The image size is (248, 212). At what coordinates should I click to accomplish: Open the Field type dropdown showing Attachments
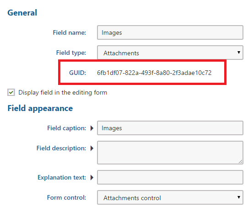tap(170, 53)
